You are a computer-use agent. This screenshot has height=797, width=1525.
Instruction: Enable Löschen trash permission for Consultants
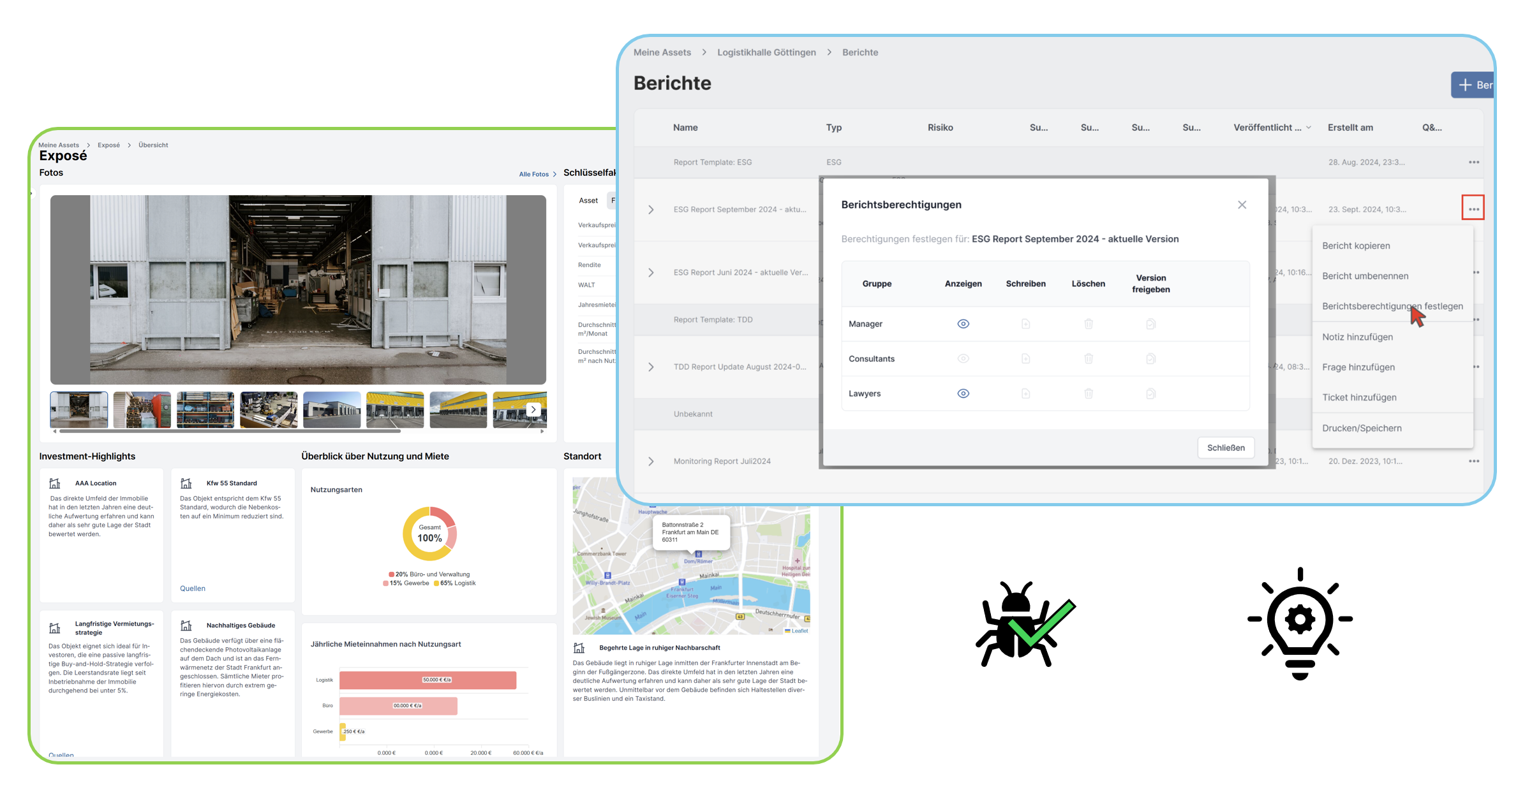pos(1089,359)
